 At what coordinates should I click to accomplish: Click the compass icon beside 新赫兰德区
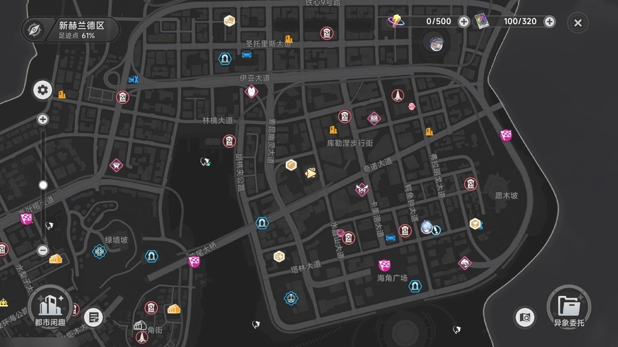click(x=34, y=30)
